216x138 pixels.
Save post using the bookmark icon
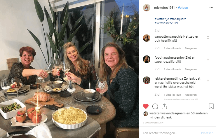211,106
